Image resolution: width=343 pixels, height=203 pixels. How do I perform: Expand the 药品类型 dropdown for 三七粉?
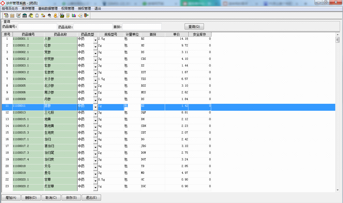coord(95,114)
